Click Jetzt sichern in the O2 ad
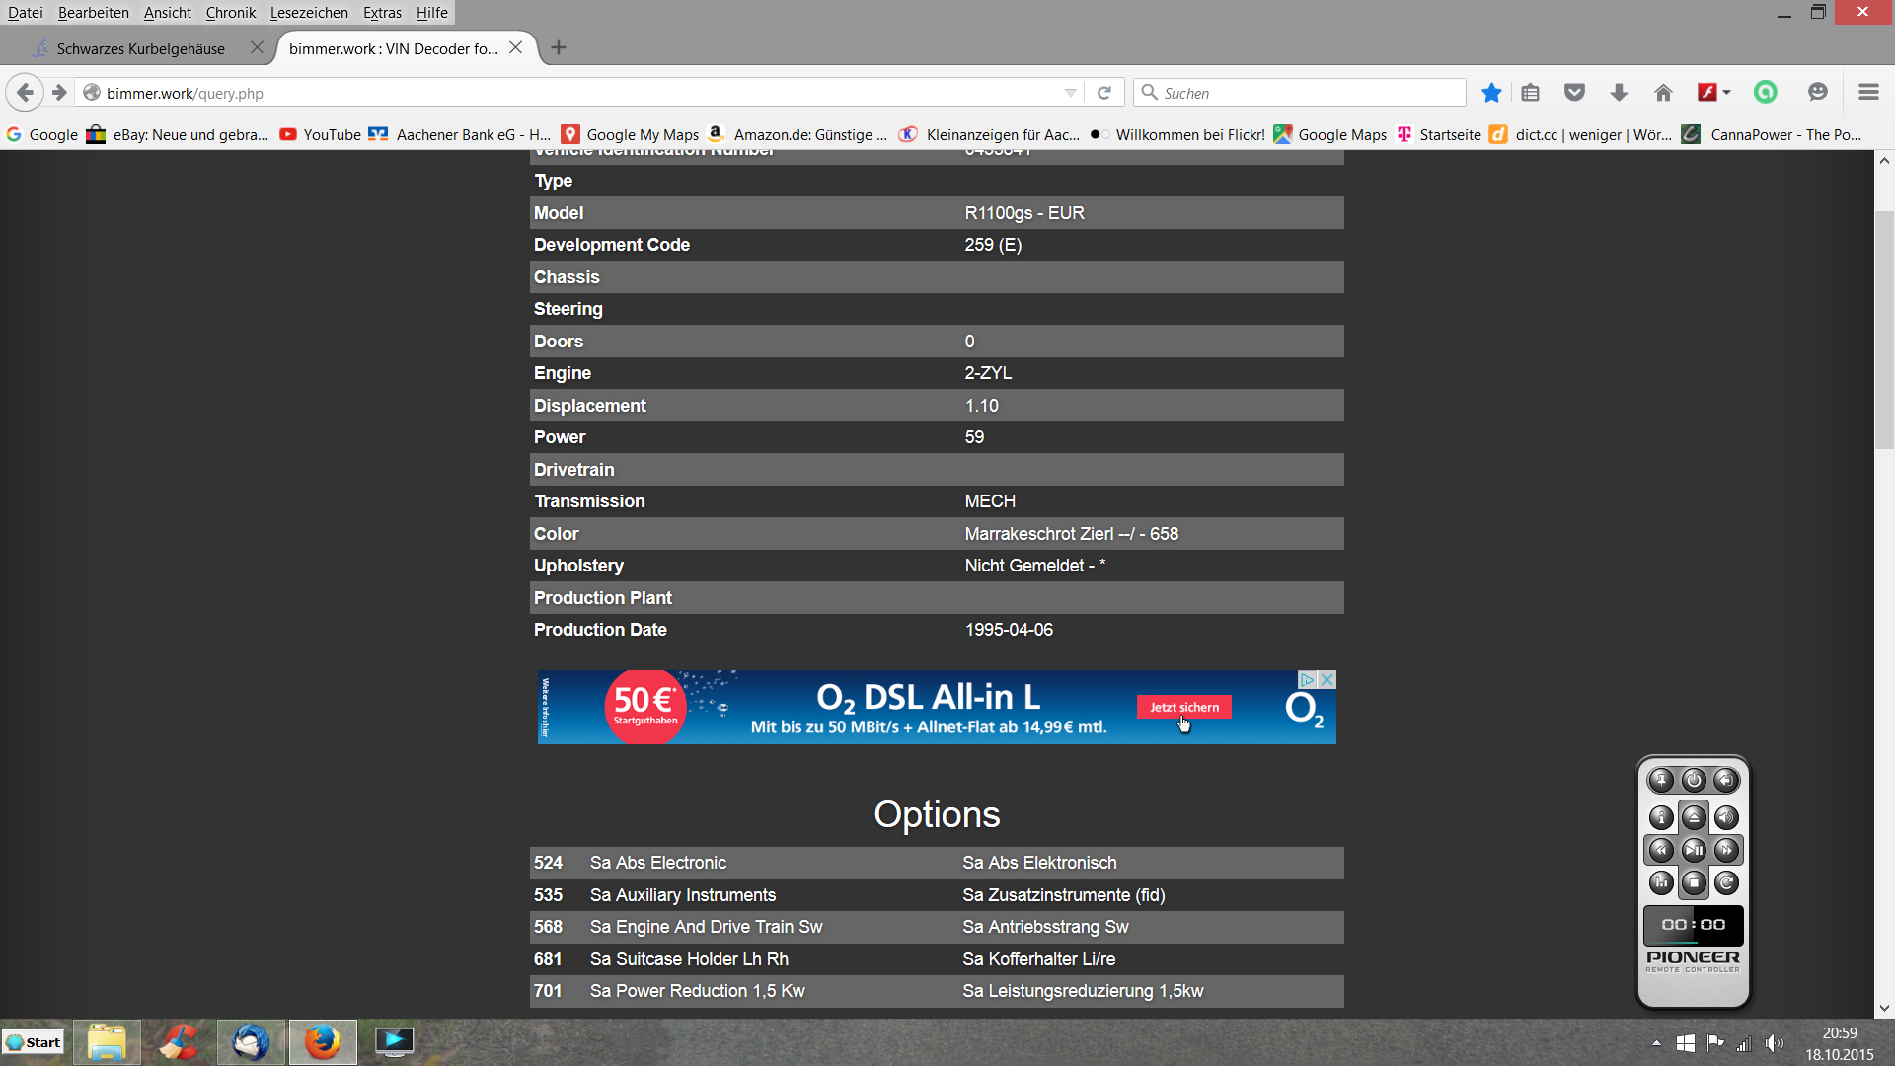 [1183, 707]
